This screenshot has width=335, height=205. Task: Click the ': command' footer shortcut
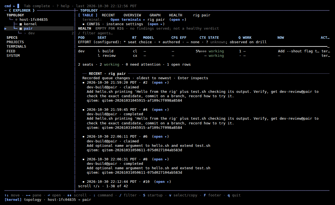coord(103,195)
